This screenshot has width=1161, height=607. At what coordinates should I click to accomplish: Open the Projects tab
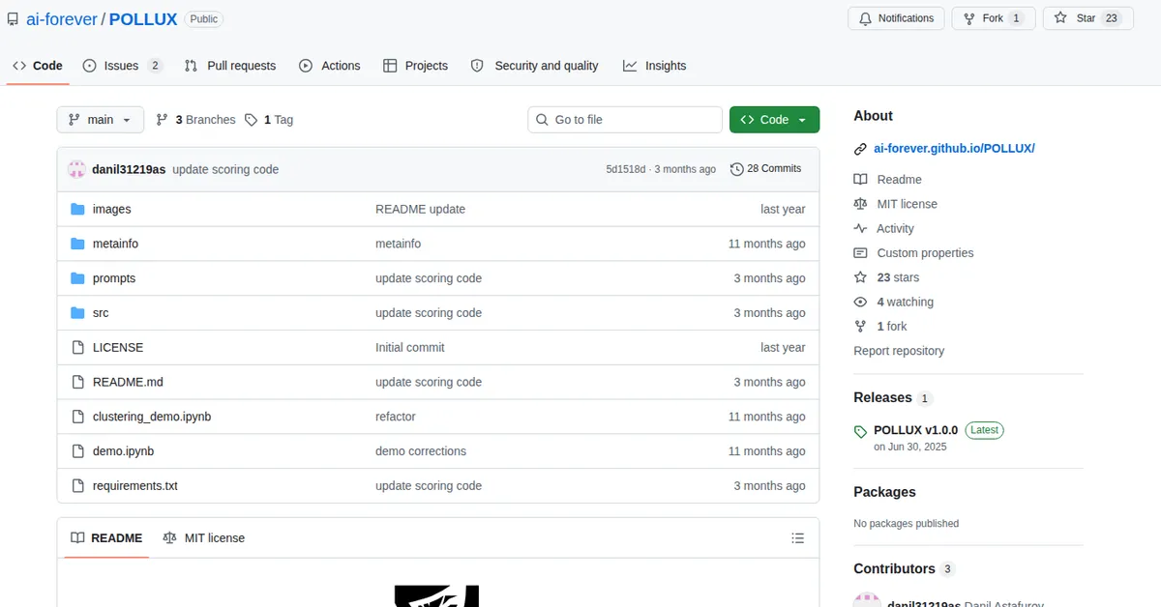click(416, 66)
